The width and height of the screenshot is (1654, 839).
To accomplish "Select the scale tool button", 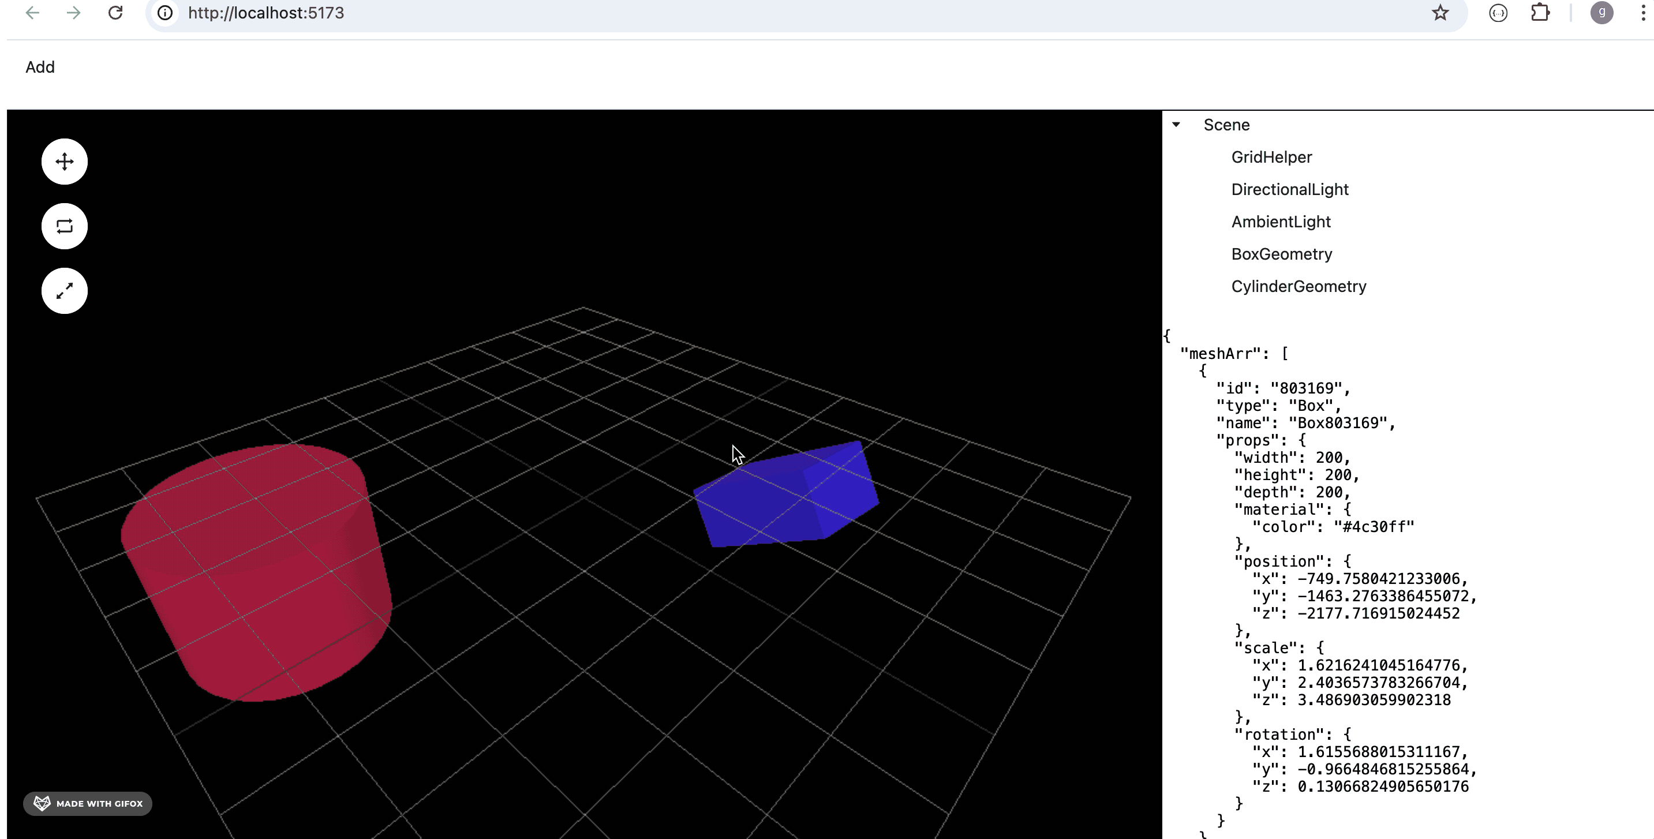I will (x=64, y=291).
